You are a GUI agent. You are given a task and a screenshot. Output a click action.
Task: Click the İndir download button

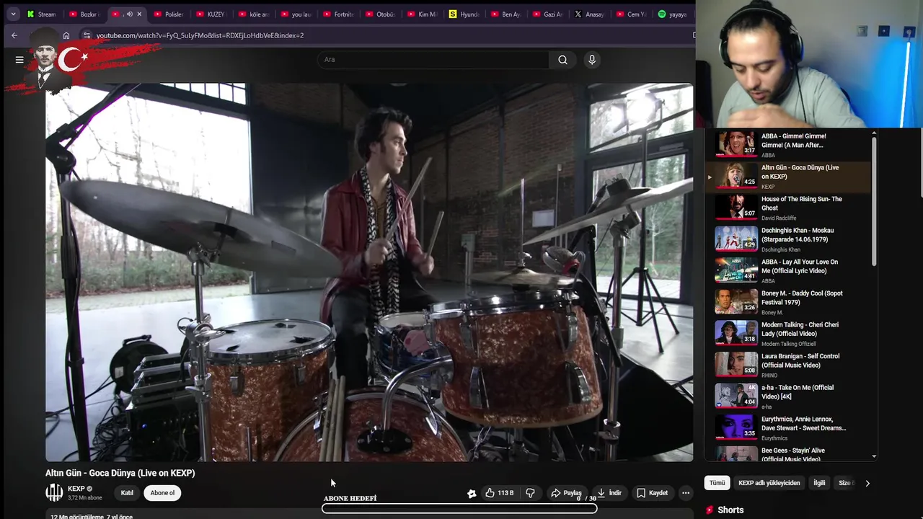tap(609, 493)
